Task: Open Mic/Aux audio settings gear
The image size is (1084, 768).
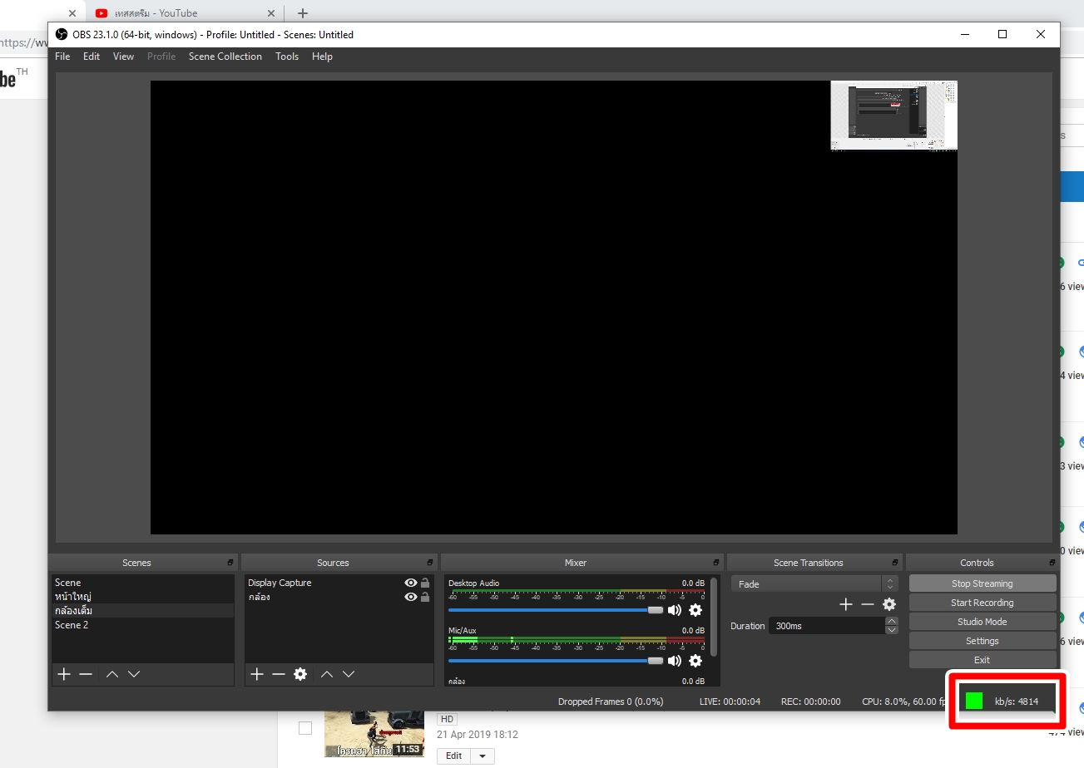Action: click(695, 661)
